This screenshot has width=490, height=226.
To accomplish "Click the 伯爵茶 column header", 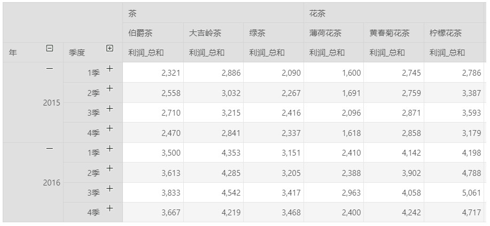I will pos(153,33).
